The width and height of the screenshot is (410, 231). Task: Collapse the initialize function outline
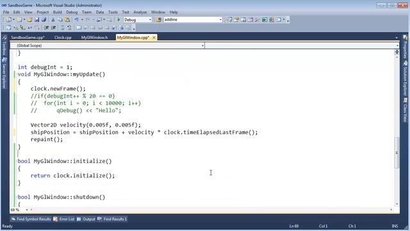(x=17, y=161)
